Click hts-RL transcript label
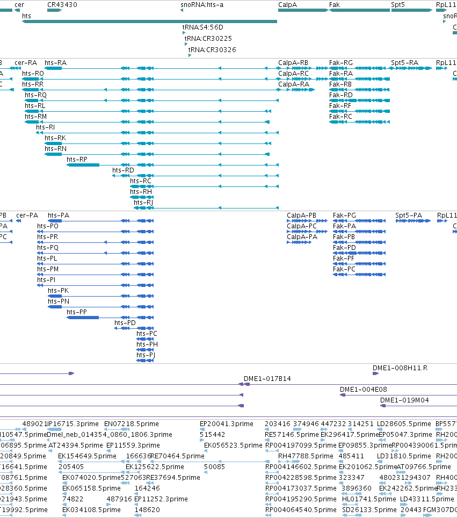The image size is (457, 518). tap(35, 106)
